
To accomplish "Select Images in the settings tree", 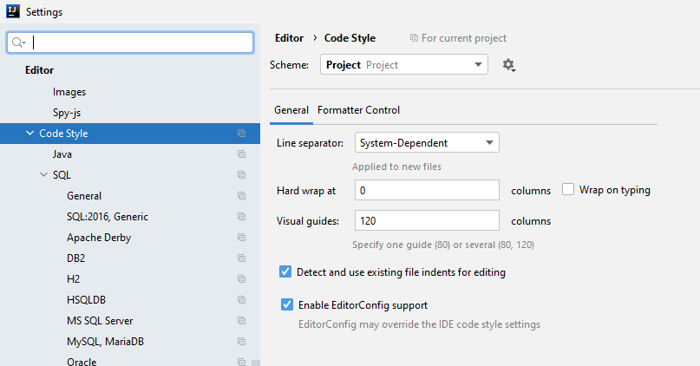I will (69, 92).
